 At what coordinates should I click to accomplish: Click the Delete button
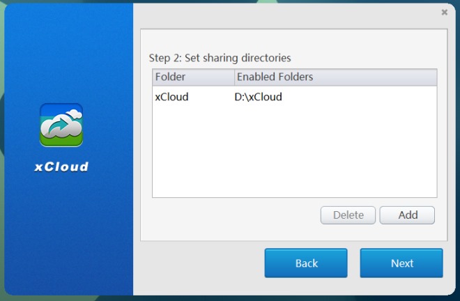click(x=348, y=215)
